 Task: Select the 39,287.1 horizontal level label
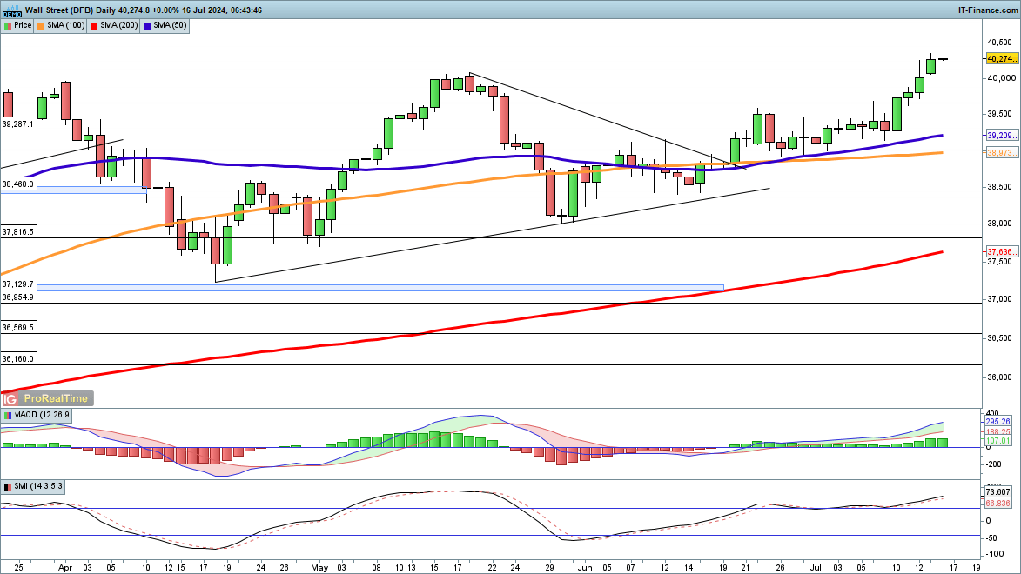click(18, 124)
